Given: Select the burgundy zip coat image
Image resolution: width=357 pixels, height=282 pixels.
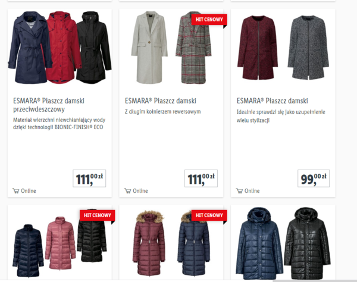Looking at the screenshot, I should click(258, 48).
